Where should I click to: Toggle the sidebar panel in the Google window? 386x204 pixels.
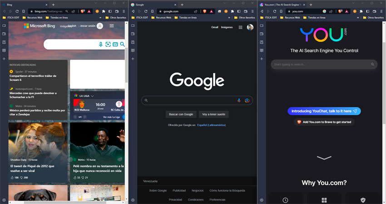click(x=240, y=11)
